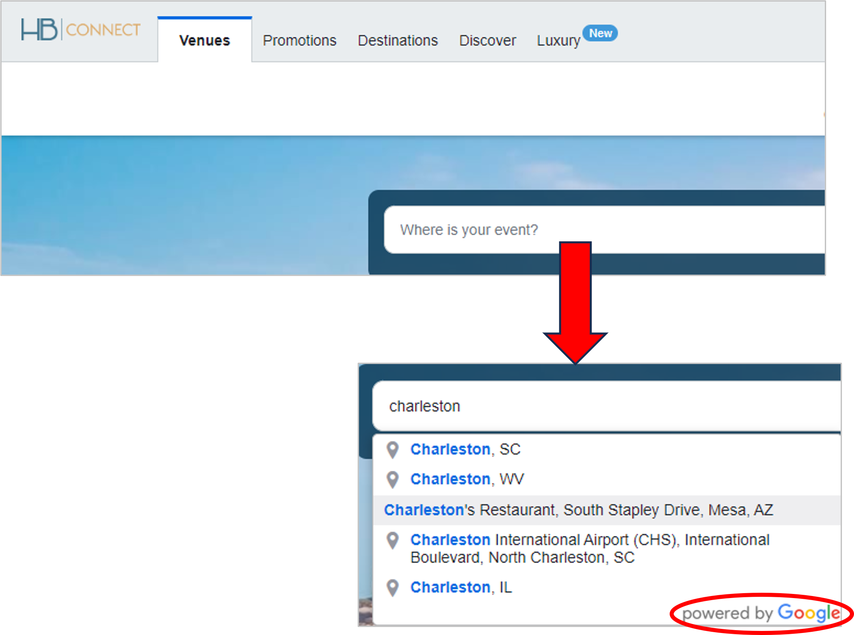Select the Discover navigation item

487,41
